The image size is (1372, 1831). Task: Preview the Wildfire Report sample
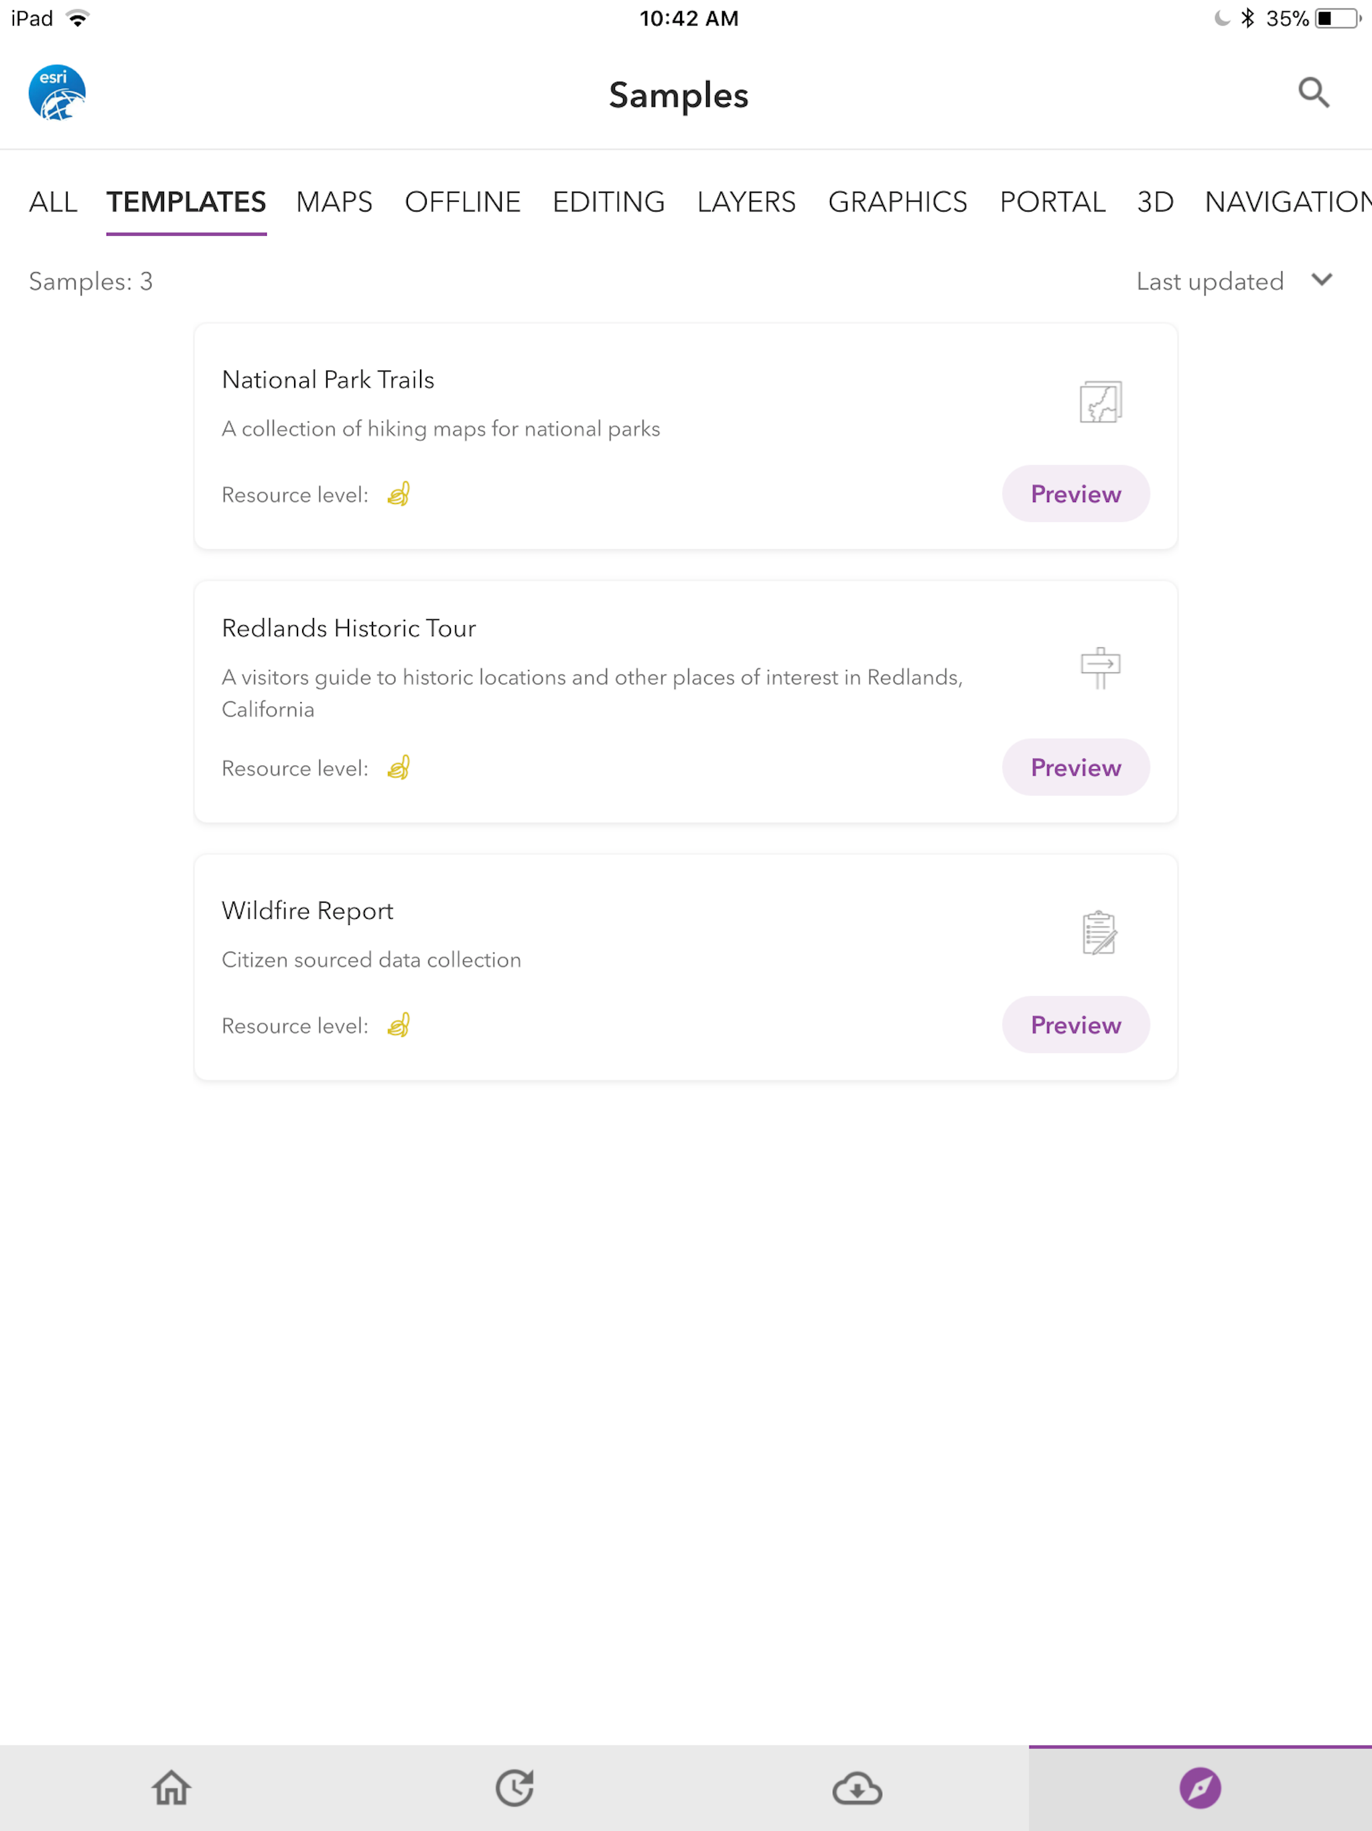1075,1025
